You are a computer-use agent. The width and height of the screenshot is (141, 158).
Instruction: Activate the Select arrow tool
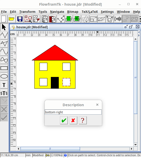click(4, 27)
